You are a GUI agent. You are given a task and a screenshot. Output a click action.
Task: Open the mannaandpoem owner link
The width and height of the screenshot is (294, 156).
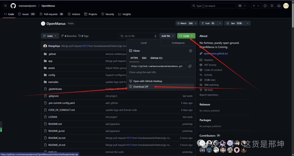pyautogui.click(x=27, y=6)
